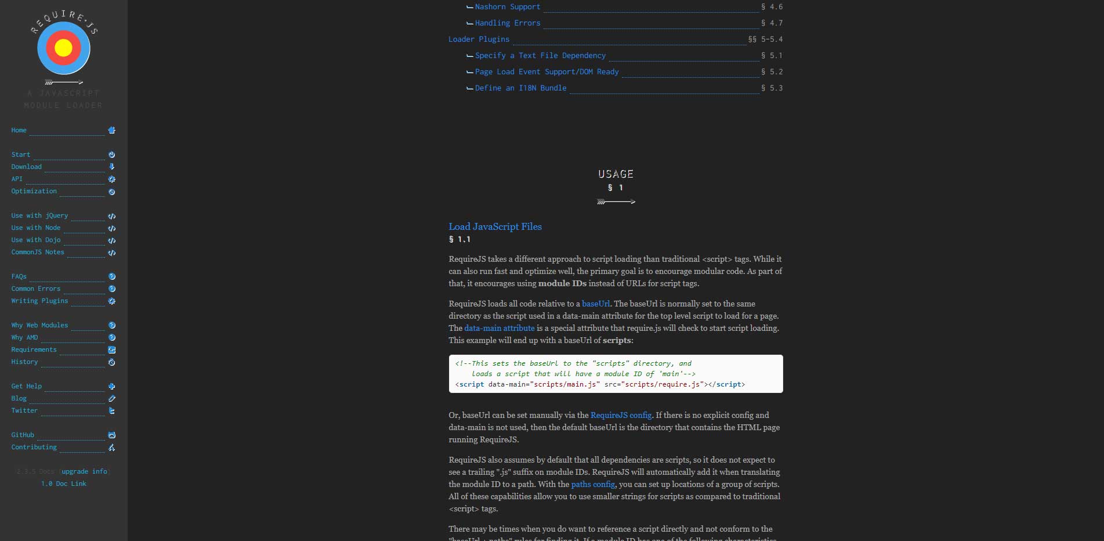1104x541 pixels.
Task: Open the Get Help page
Action: [x=27, y=386]
